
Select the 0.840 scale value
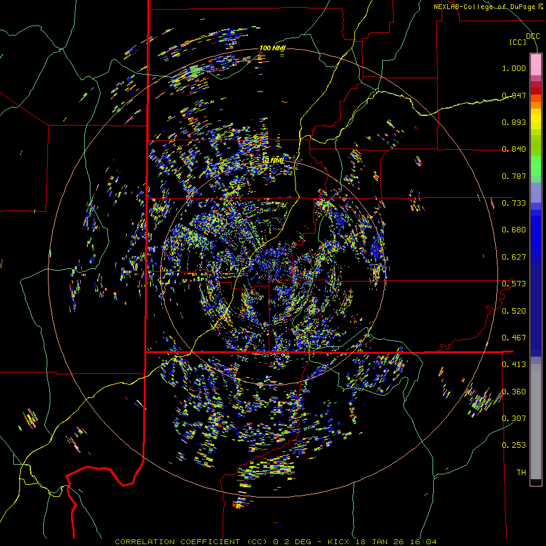coord(514,149)
